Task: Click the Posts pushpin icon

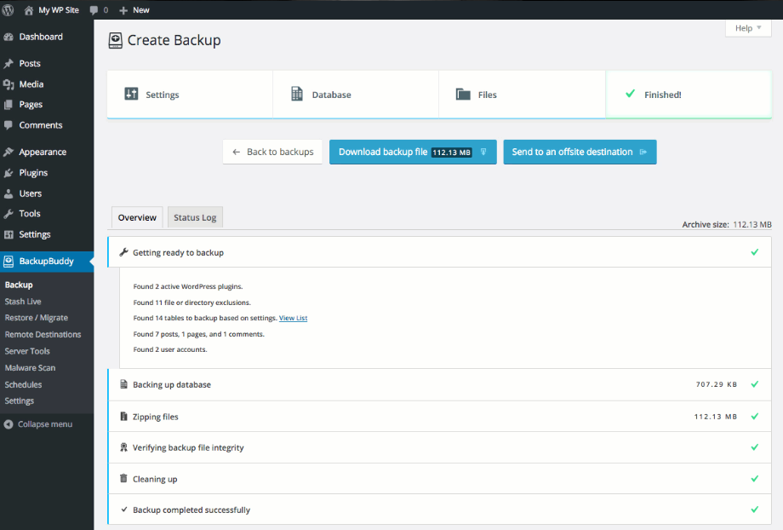Action: pos(9,64)
